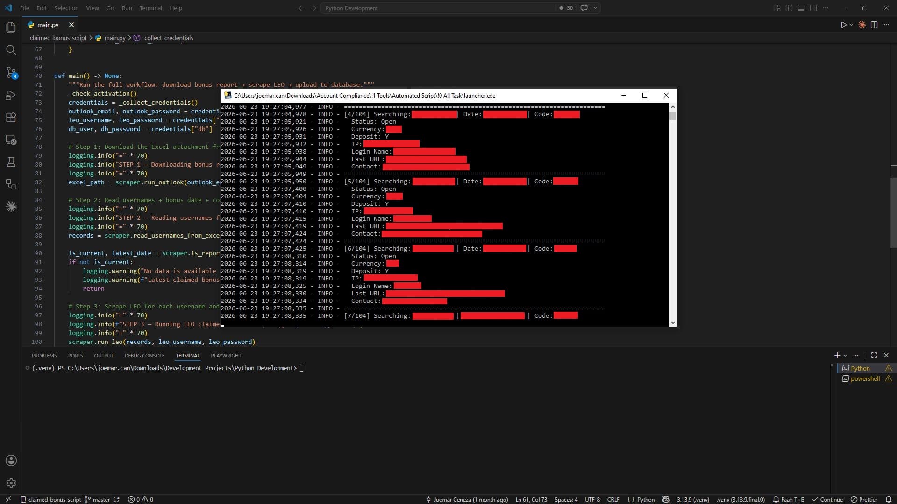Open the new terminal launch profile dropdown

point(845,356)
